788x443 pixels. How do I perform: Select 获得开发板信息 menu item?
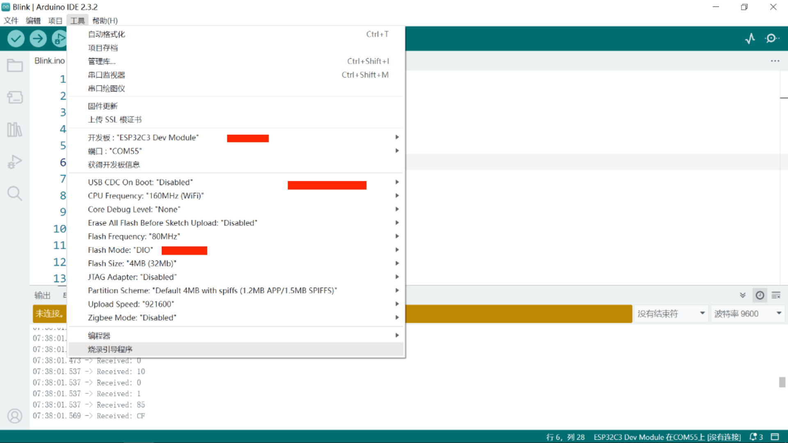tap(236, 164)
